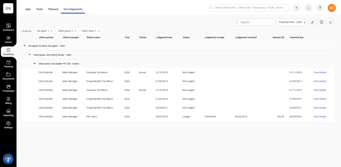
Task: Open the column chooser icon
Action: point(322,22)
